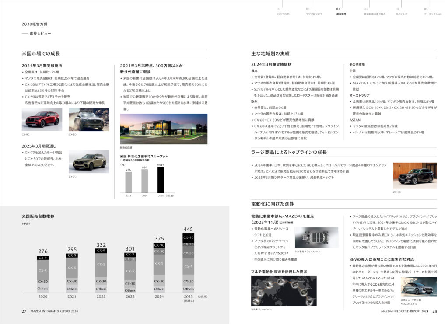Screen dimensions: 448x324
Task: Select the 2025年3月期見通し heading
Action: coord(39,146)
